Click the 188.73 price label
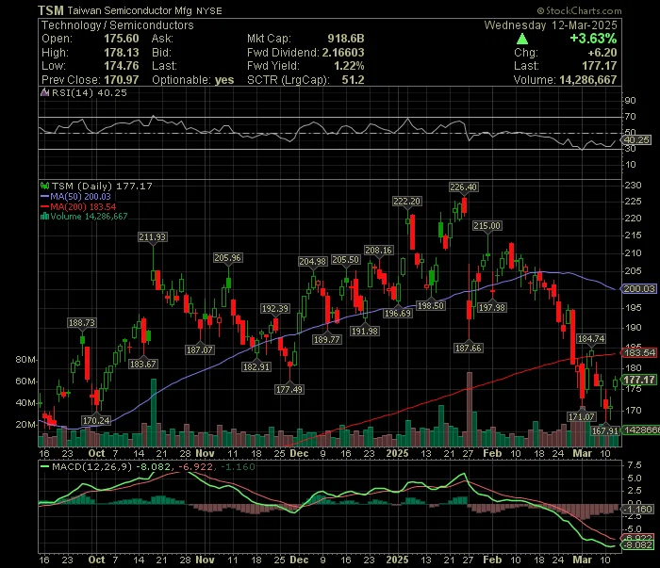 82,322
